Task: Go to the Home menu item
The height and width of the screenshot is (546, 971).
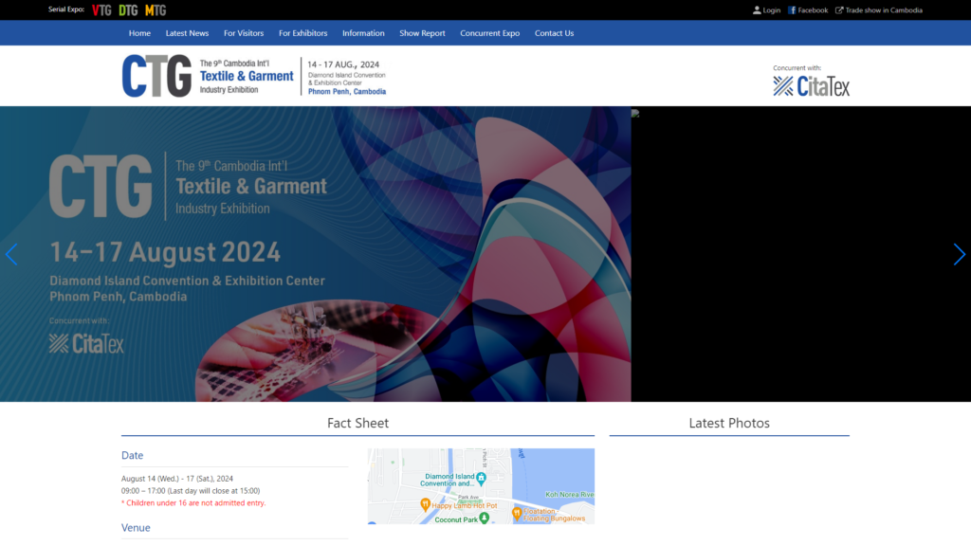Action: [139, 33]
